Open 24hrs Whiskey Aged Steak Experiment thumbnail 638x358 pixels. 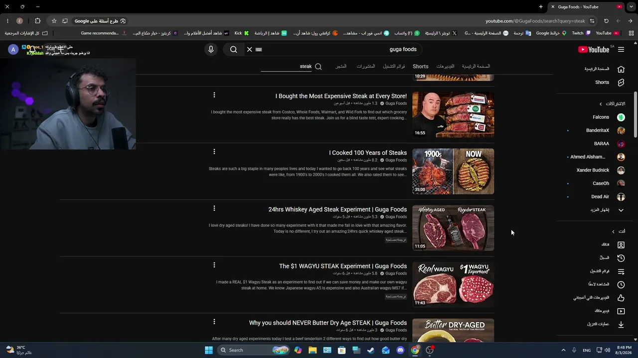(453, 228)
